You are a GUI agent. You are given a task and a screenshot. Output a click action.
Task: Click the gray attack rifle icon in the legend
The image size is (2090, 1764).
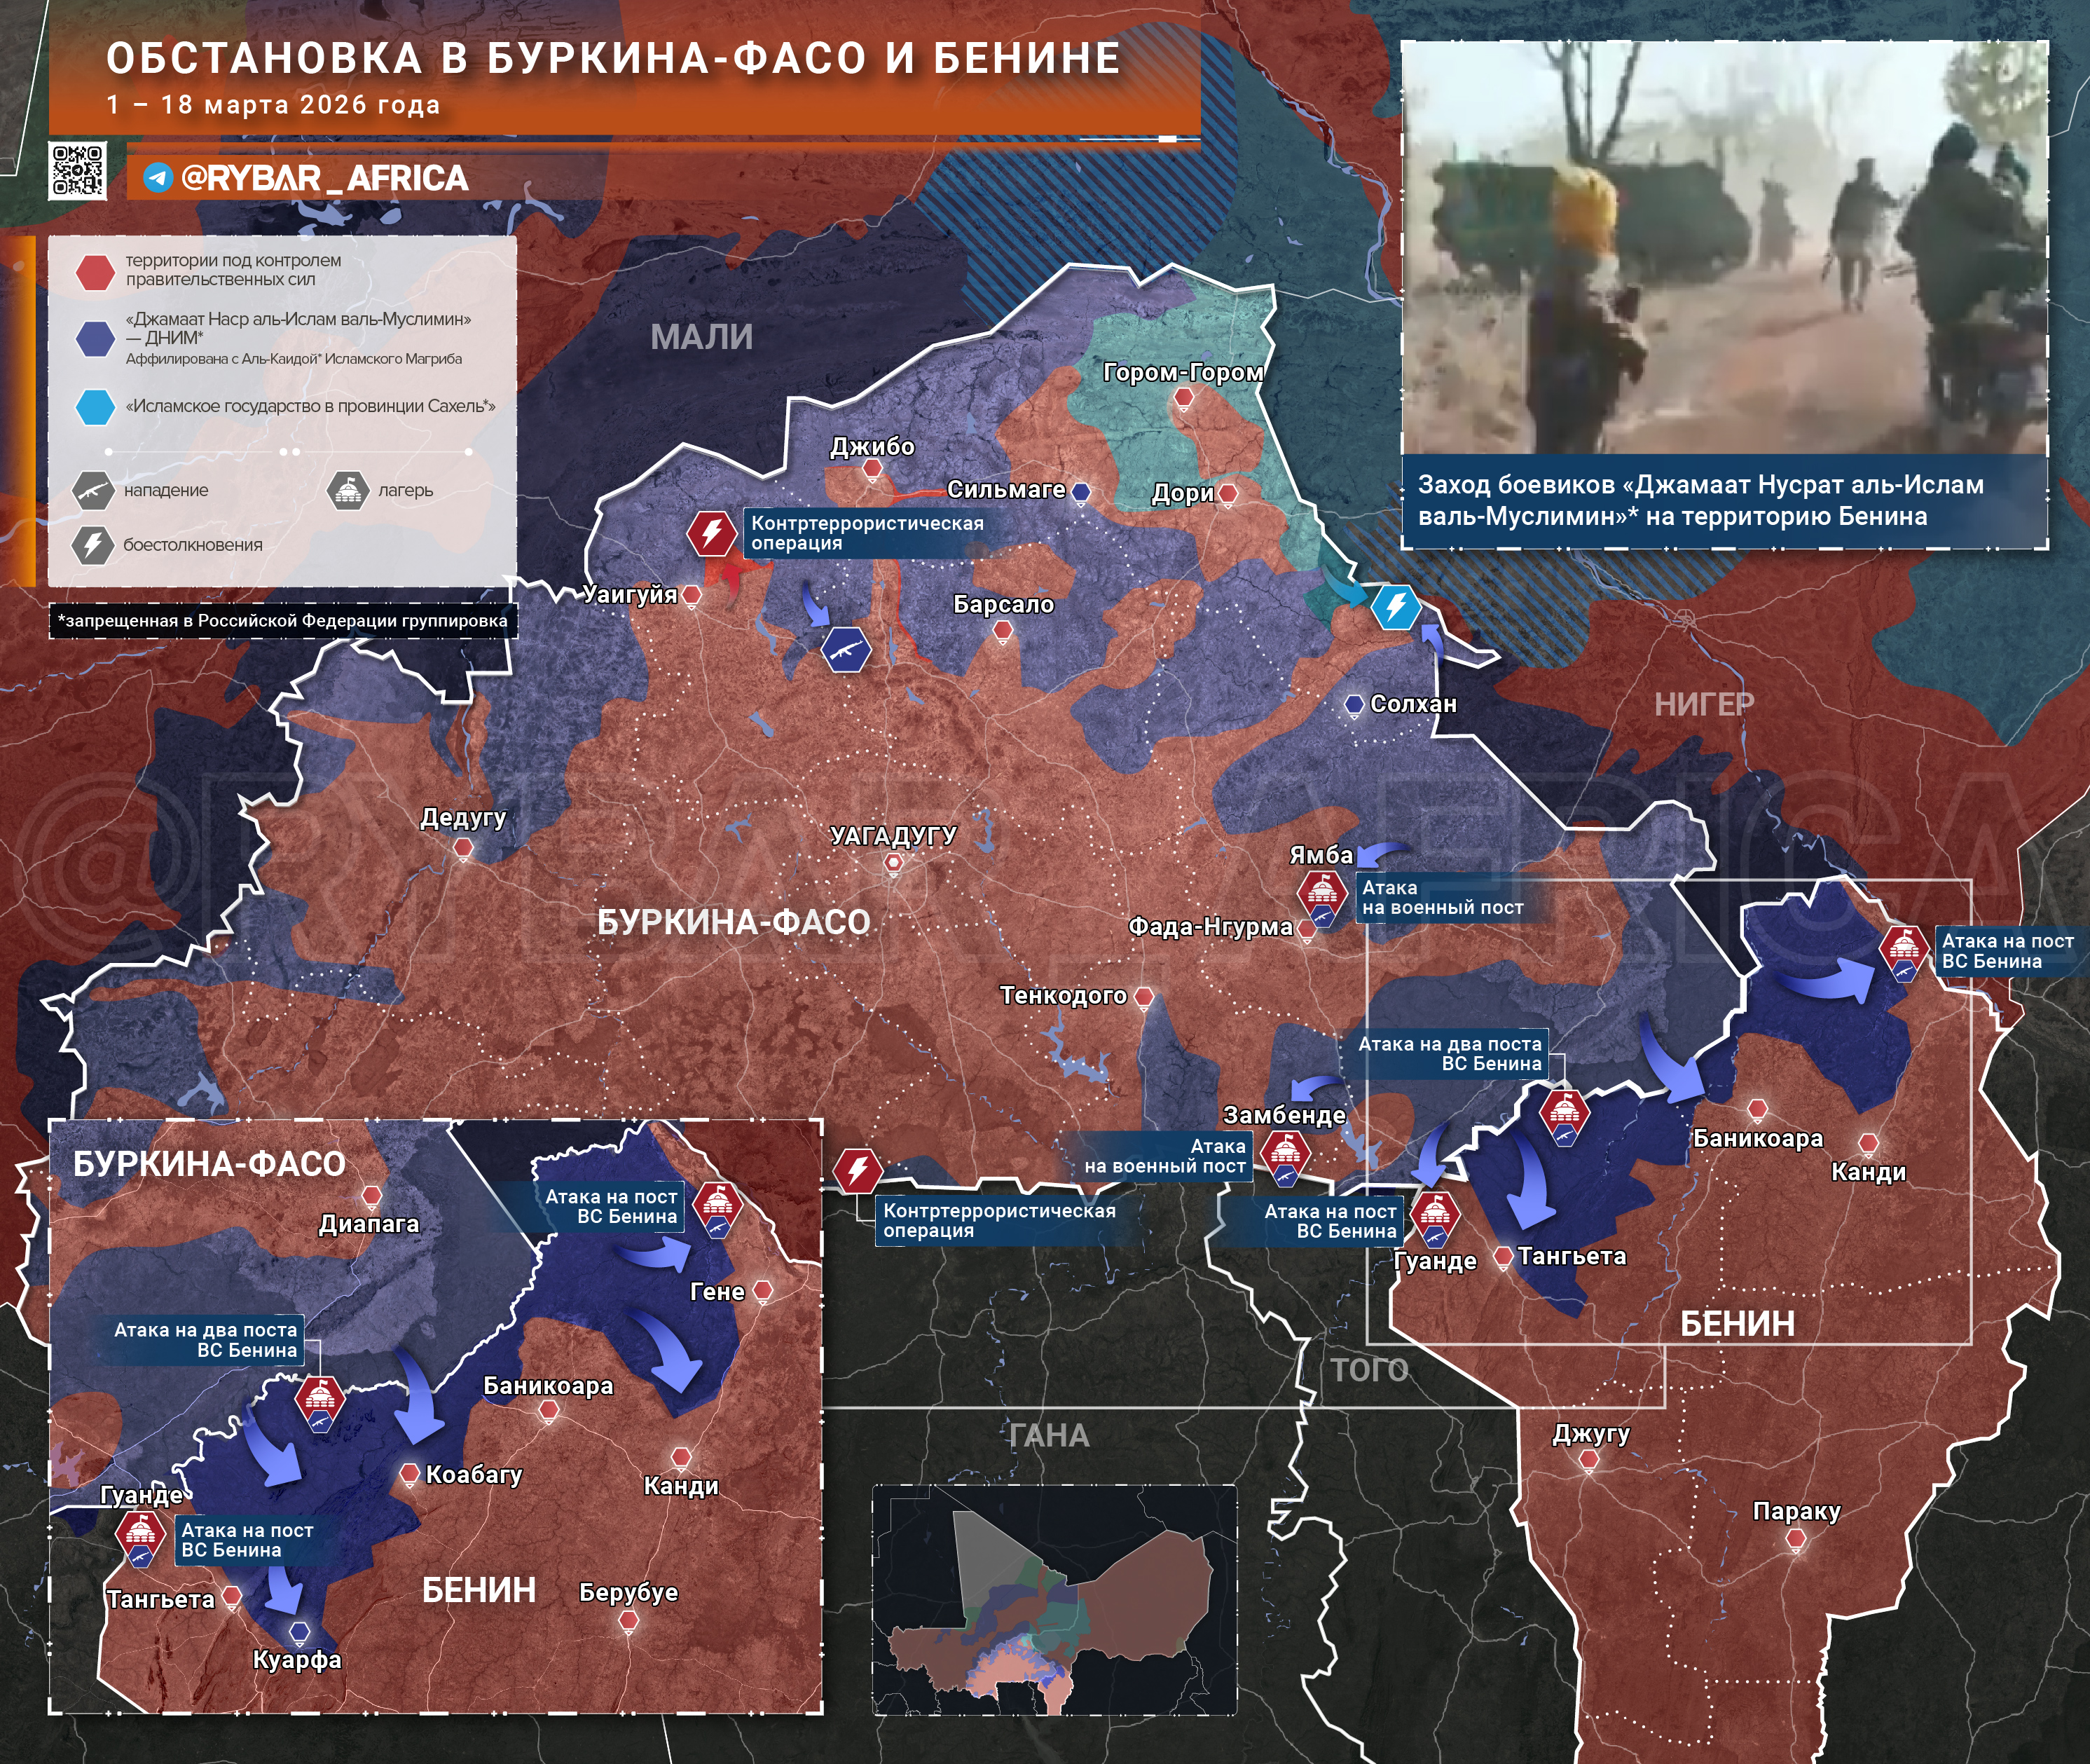point(93,490)
